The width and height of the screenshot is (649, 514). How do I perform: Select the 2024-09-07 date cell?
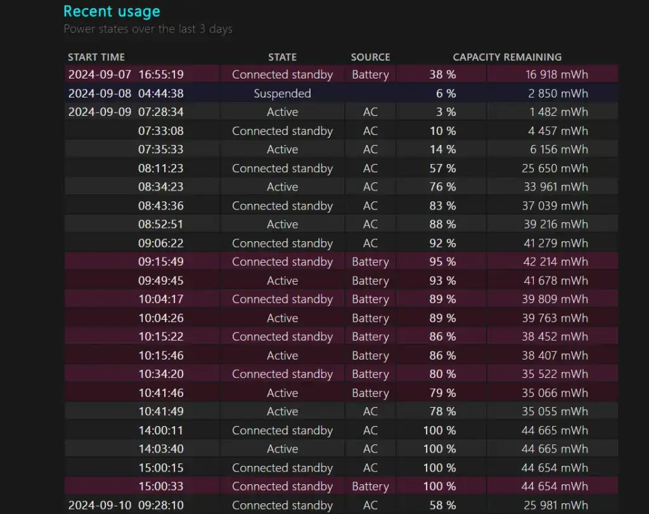pyautogui.click(x=100, y=75)
